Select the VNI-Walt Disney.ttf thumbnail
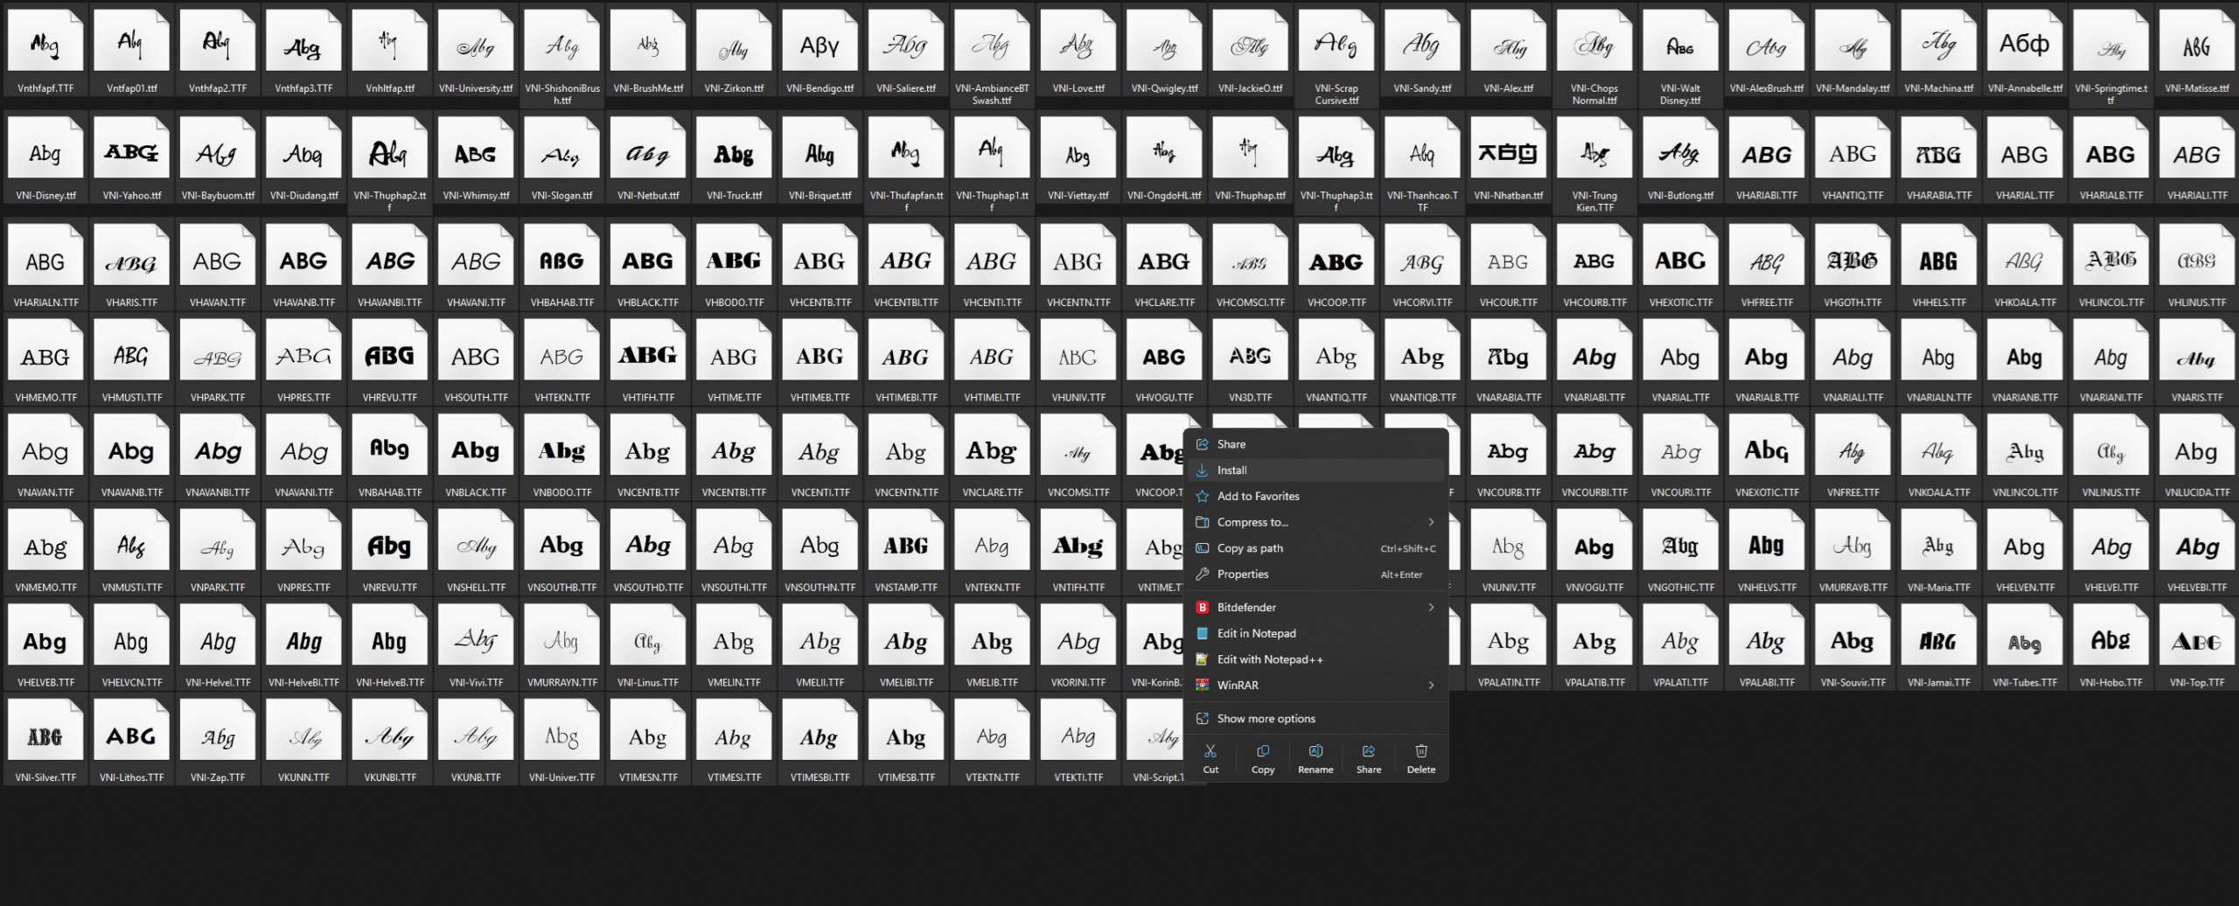 coord(1680,47)
